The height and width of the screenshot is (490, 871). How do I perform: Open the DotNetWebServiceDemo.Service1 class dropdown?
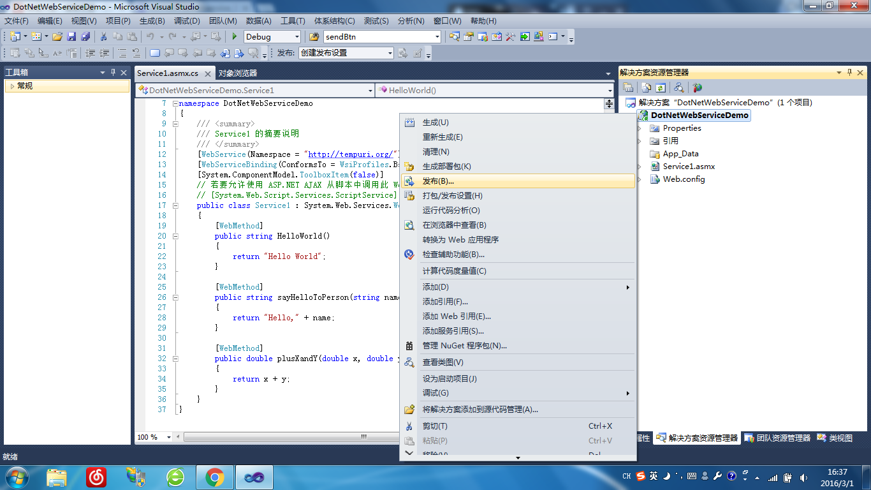click(370, 91)
